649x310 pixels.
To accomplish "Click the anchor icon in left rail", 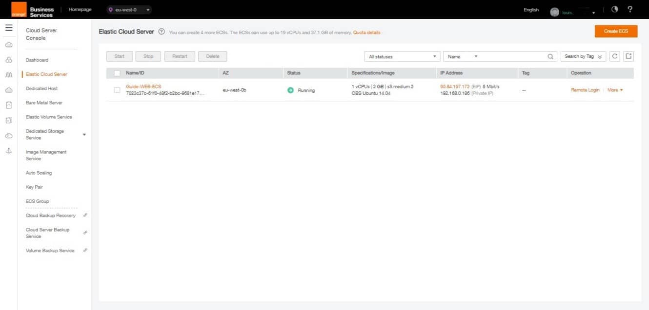I will [x=9, y=150].
